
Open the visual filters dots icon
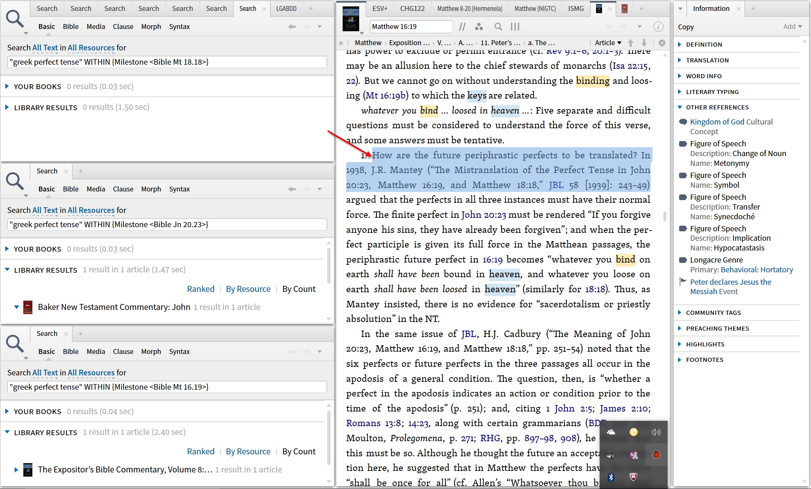click(x=479, y=27)
